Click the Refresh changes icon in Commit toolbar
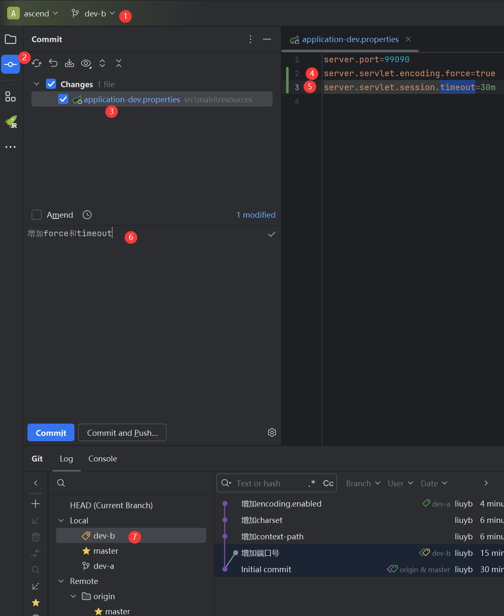The width and height of the screenshot is (504, 616). 37,63
